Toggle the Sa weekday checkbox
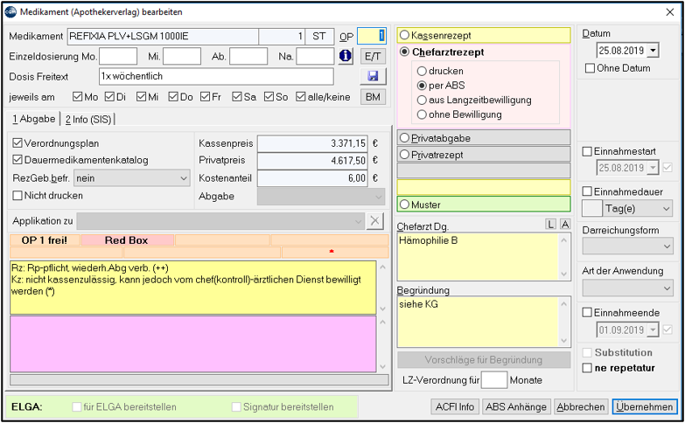The width and height of the screenshot is (685, 423). tap(237, 96)
